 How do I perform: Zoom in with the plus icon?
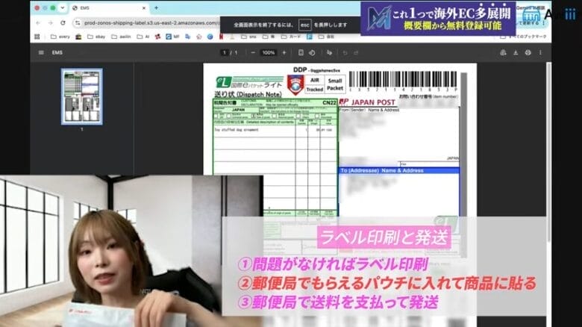click(x=284, y=53)
